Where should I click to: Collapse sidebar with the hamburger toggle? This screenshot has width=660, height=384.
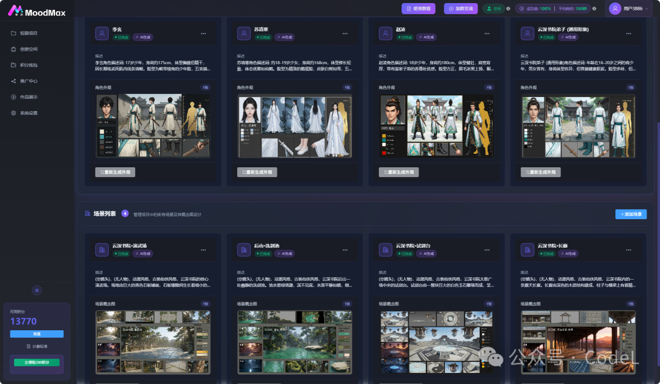click(x=37, y=290)
